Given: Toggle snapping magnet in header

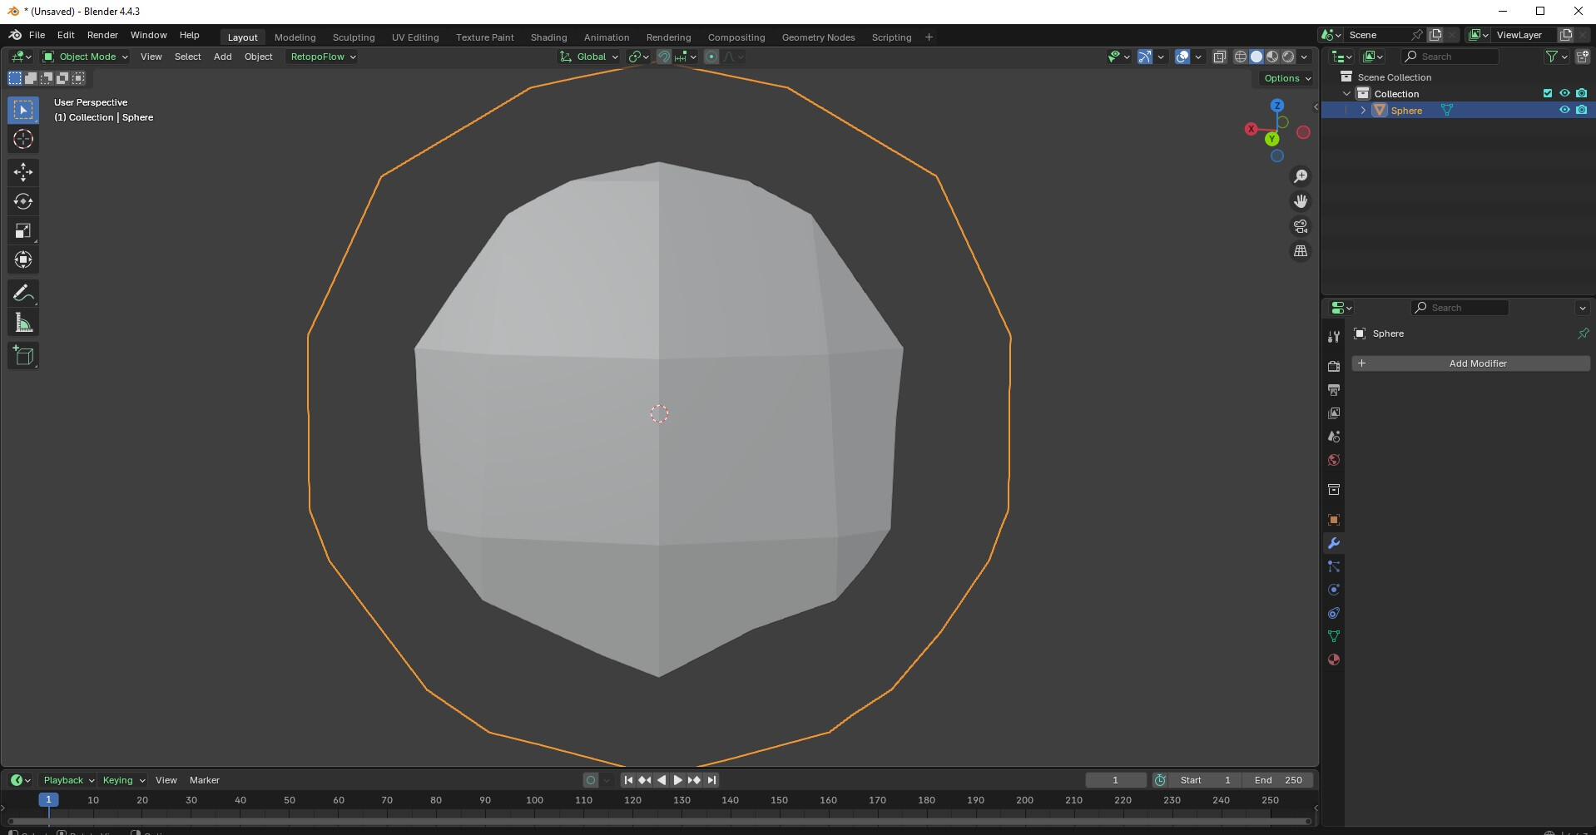Looking at the screenshot, I should coord(663,57).
